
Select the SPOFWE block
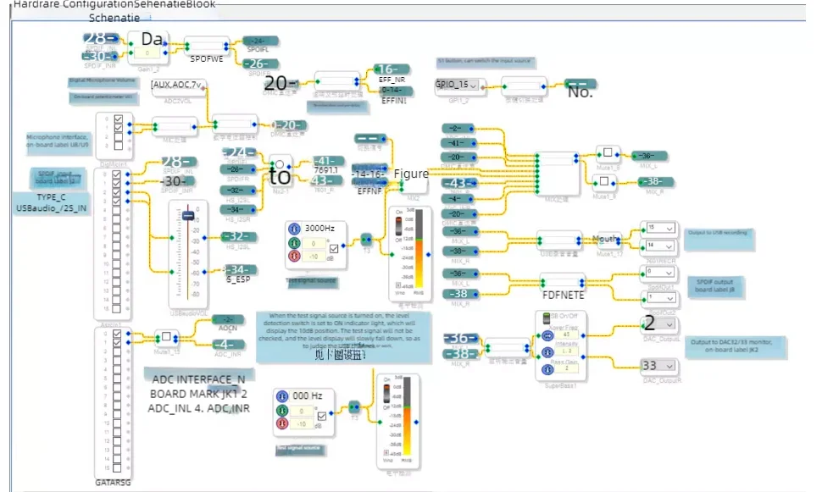pyautogui.click(x=207, y=46)
